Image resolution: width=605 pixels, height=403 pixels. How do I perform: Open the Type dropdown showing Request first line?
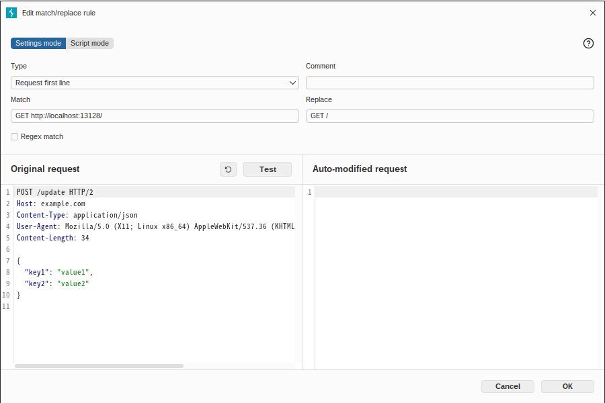155,83
